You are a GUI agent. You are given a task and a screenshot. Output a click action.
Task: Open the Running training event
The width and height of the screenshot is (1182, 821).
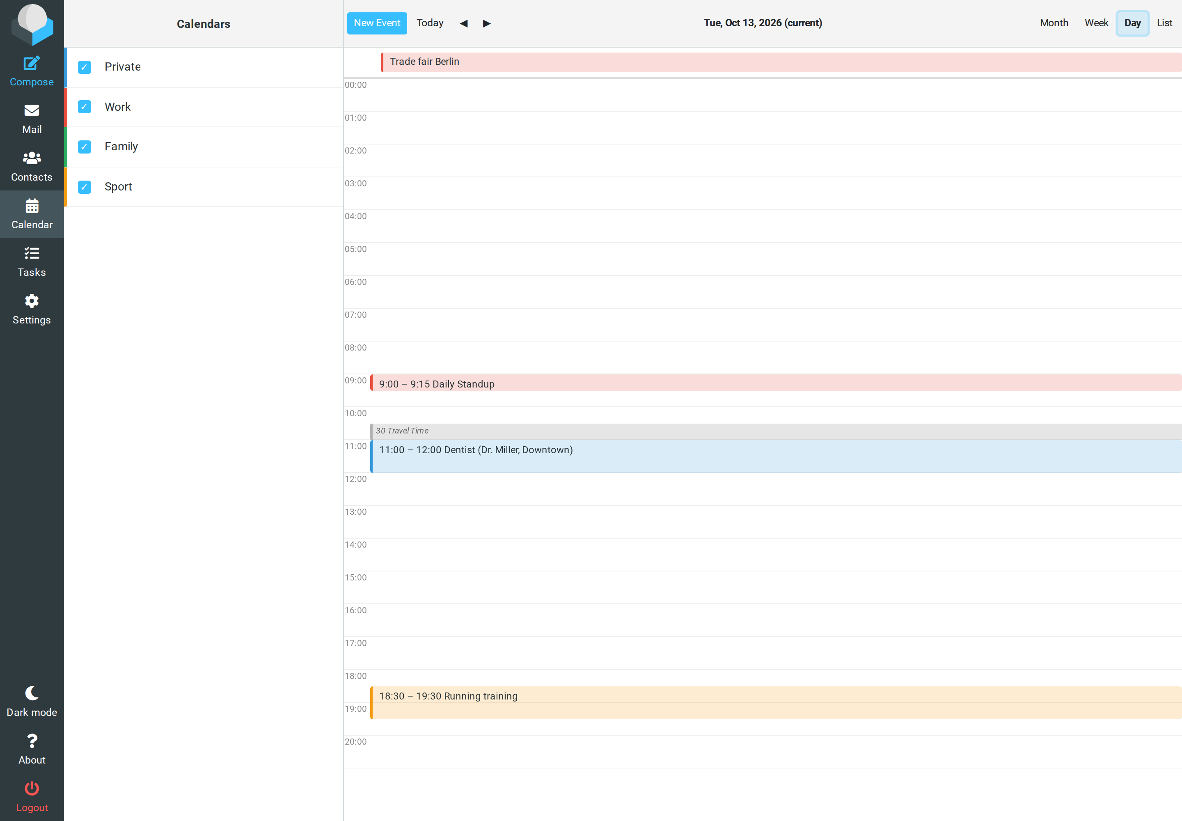(x=776, y=702)
